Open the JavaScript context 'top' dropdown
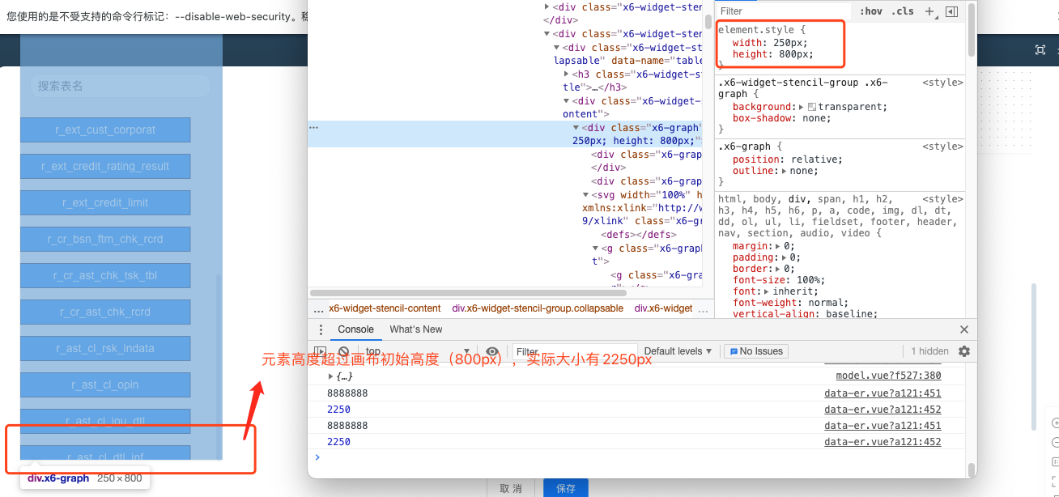Image resolution: width=1059 pixels, height=497 pixels. pyautogui.click(x=417, y=351)
